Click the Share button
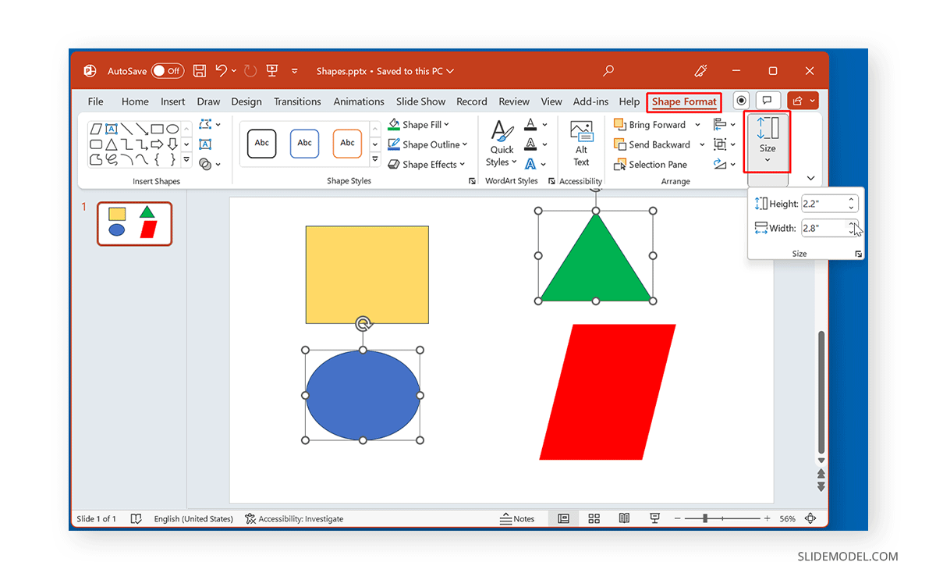936x580 pixels. [803, 101]
